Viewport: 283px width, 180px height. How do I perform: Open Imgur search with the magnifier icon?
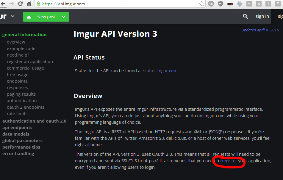[246, 16]
